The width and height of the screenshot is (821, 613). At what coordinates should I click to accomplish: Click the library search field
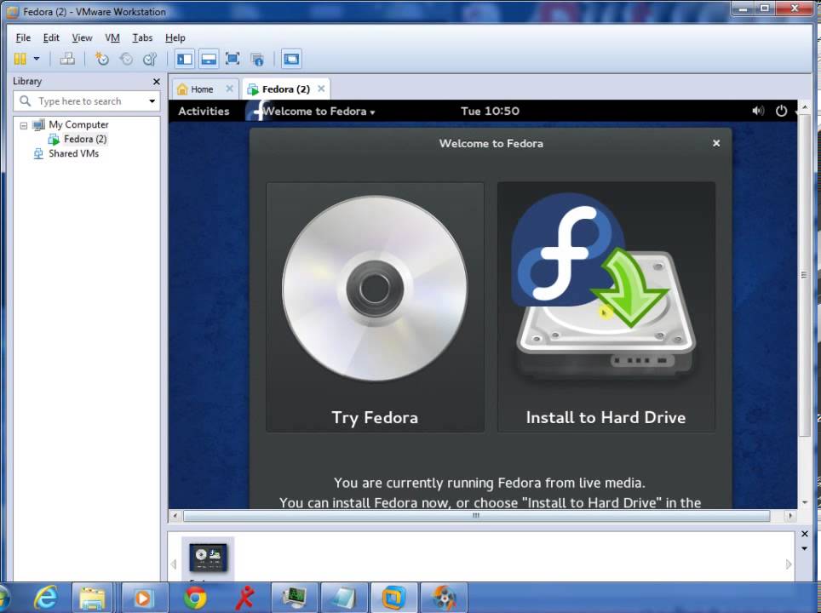(x=86, y=101)
